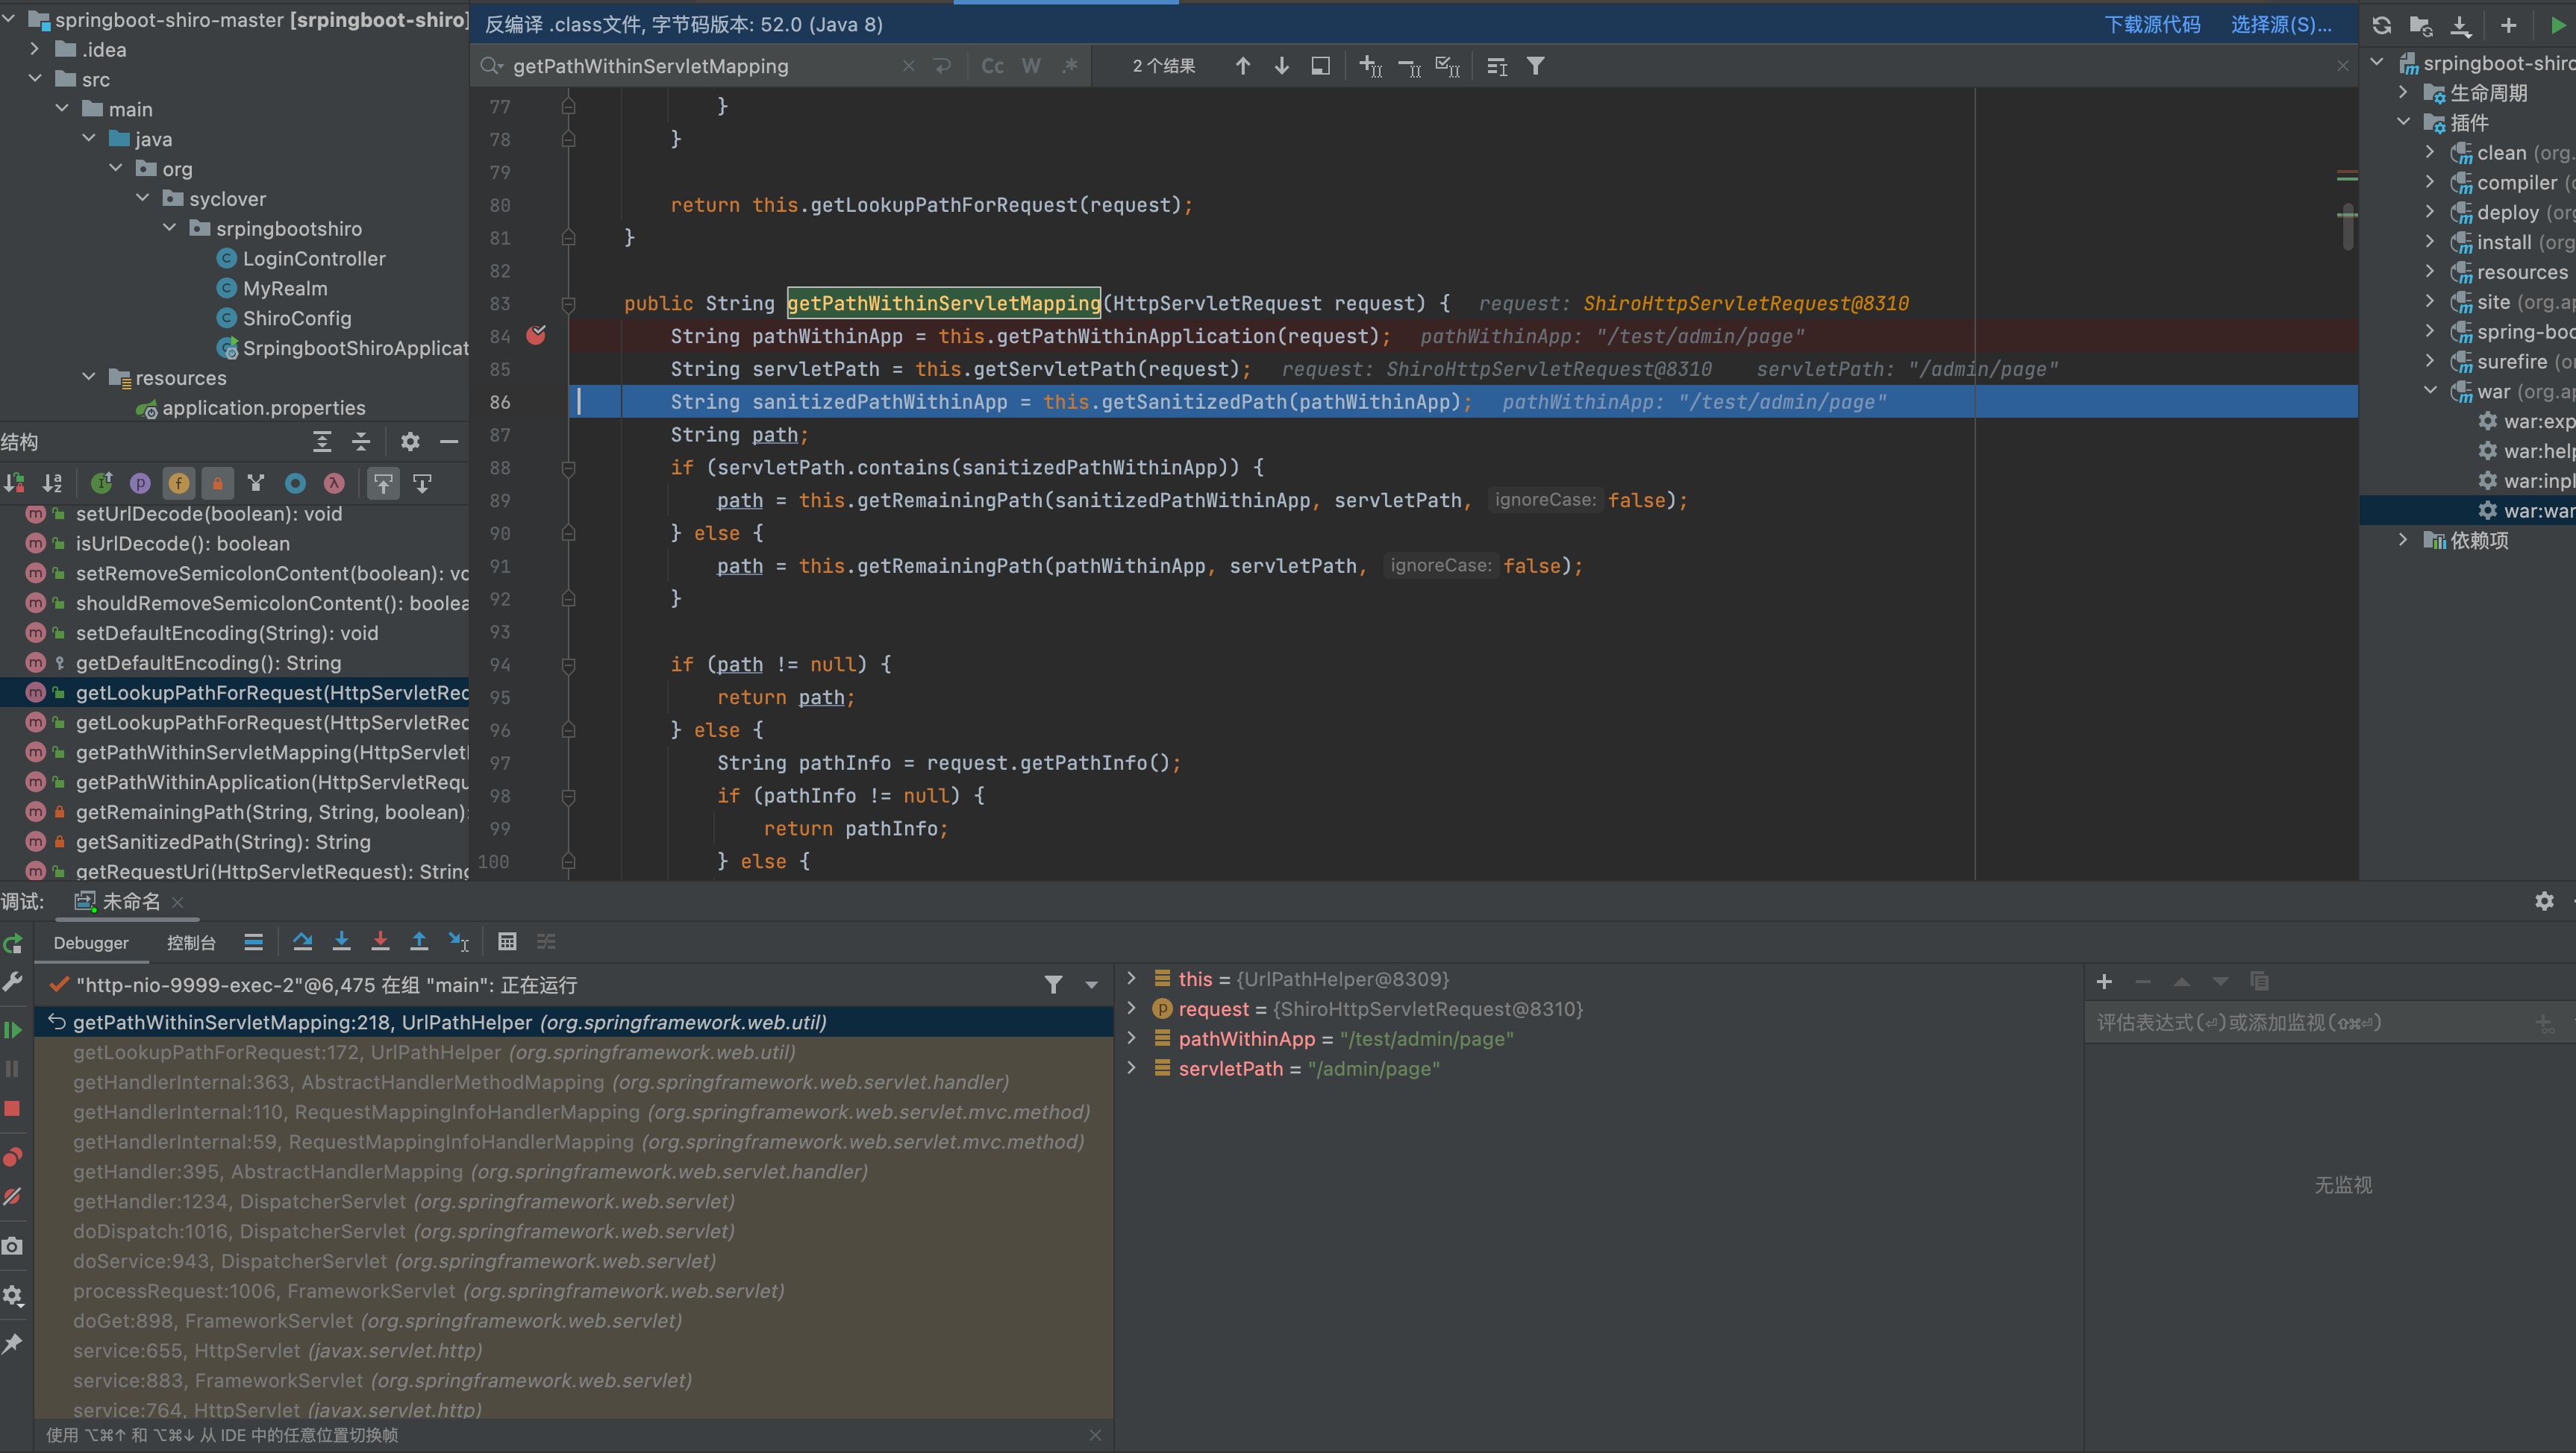2576x1453 pixels.
Task: Click the threads filter funnel in Frames panel
Action: pos(1053,985)
